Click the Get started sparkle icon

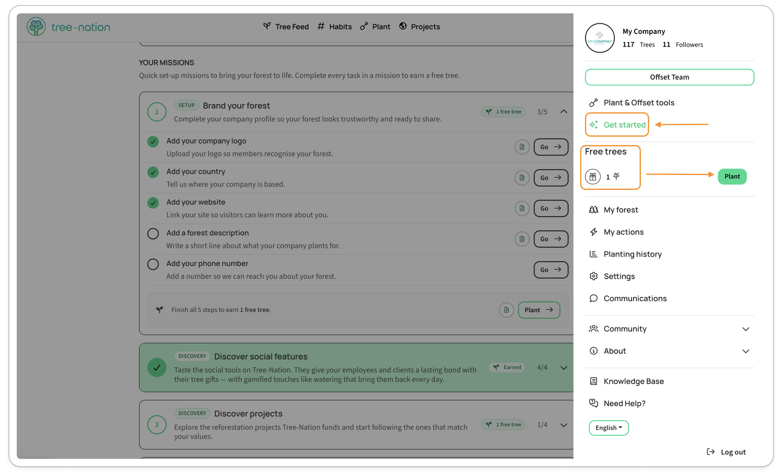[593, 125]
